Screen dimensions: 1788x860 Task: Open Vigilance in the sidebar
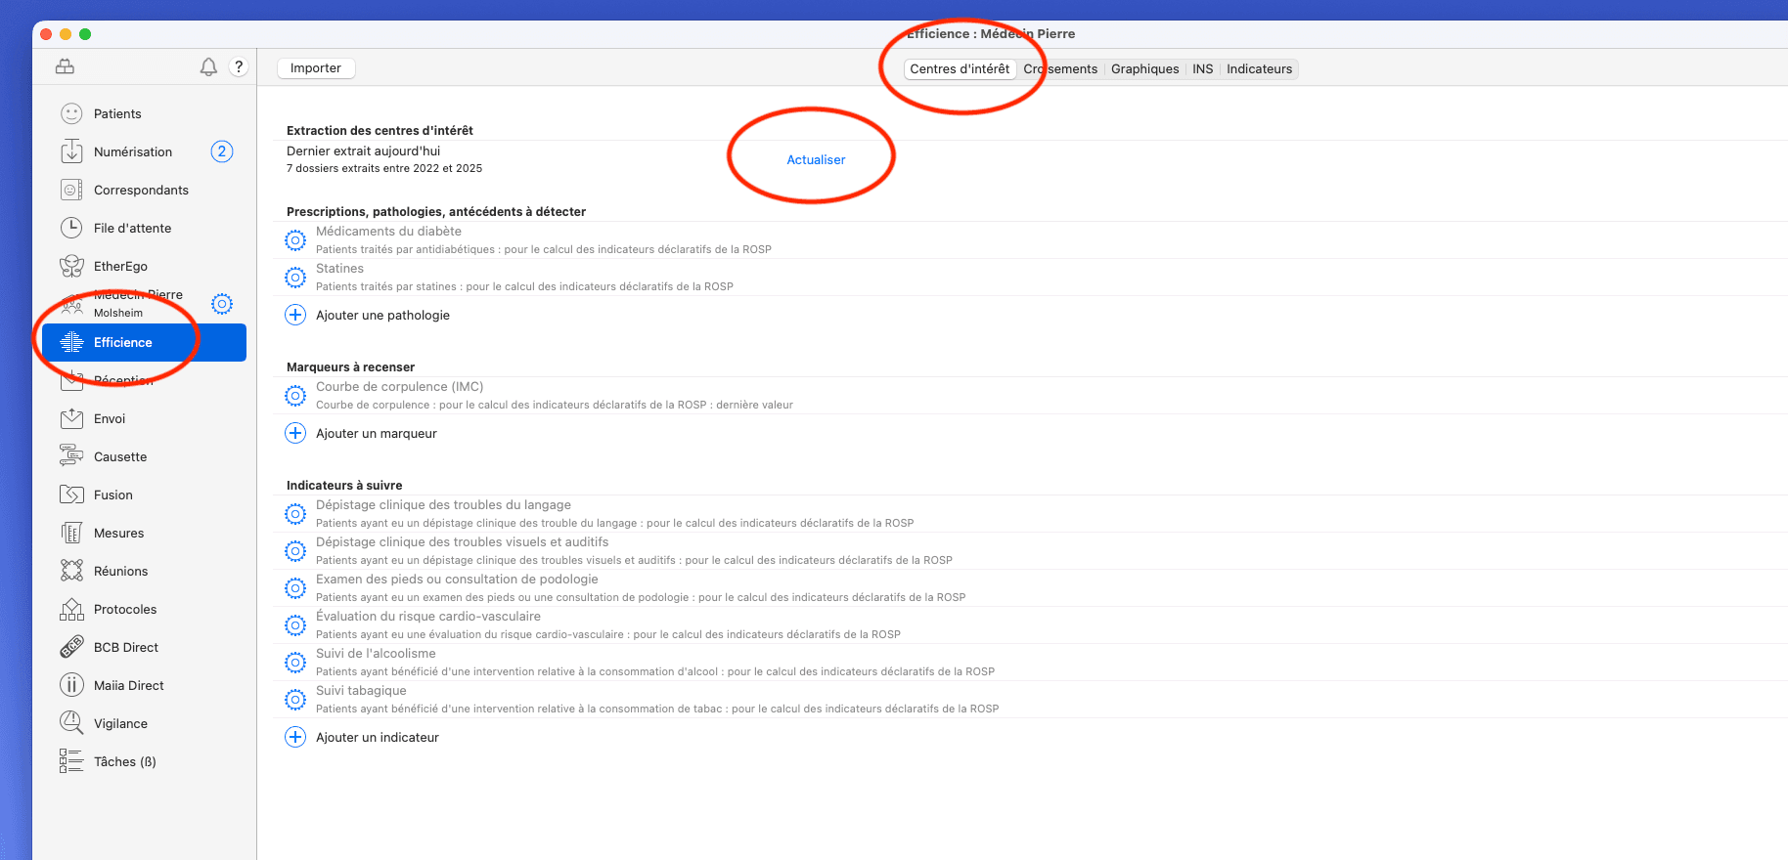pyautogui.click(x=120, y=724)
